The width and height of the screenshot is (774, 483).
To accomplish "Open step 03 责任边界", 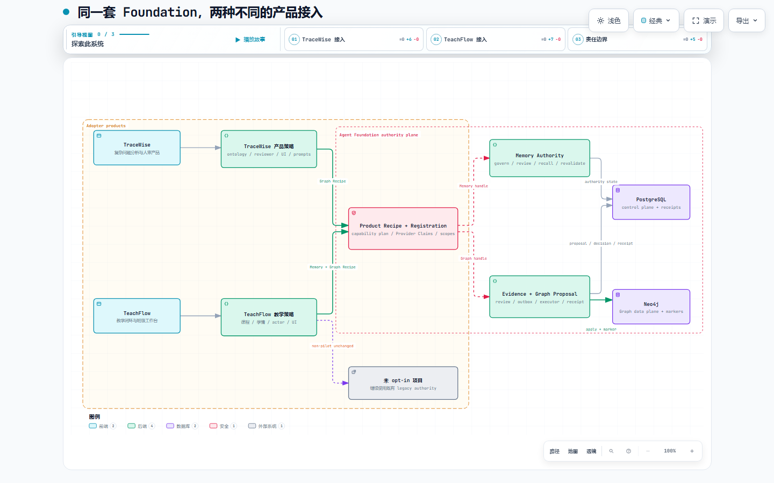I will pyautogui.click(x=637, y=39).
